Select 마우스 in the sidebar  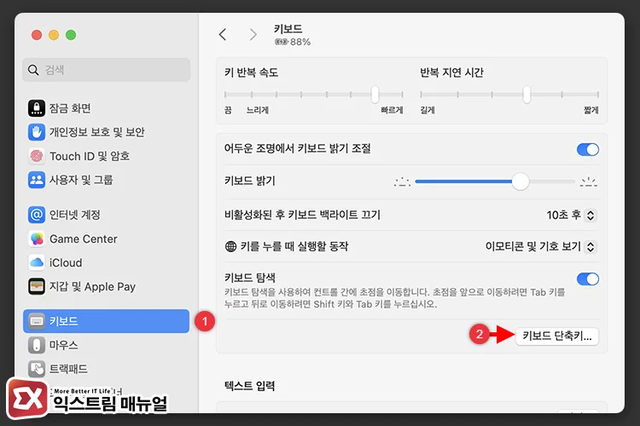[x=106, y=345]
